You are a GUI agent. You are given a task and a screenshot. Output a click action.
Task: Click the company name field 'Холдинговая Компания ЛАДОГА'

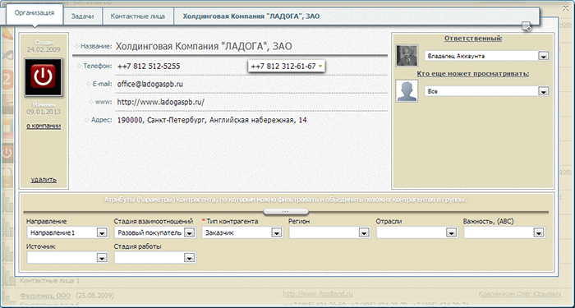click(x=204, y=47)
